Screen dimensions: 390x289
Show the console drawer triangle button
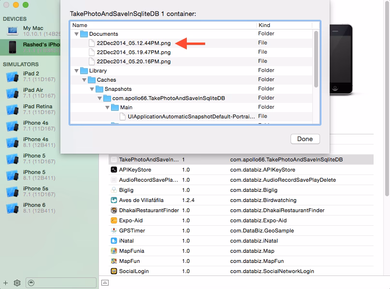click(x=105, y=283)
